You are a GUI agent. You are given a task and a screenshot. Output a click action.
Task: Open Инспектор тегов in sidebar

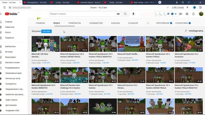13,79
